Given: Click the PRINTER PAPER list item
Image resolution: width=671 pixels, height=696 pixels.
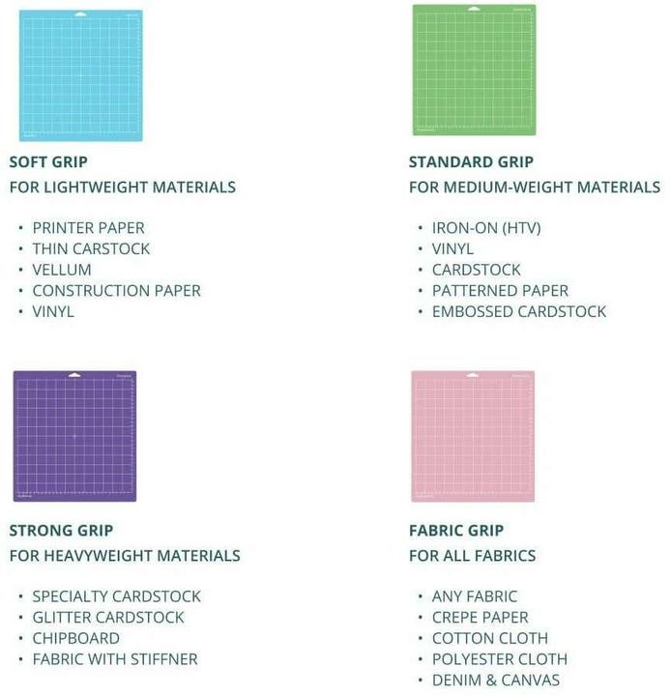Looking at the screenshot, I should tap(88, 228).
